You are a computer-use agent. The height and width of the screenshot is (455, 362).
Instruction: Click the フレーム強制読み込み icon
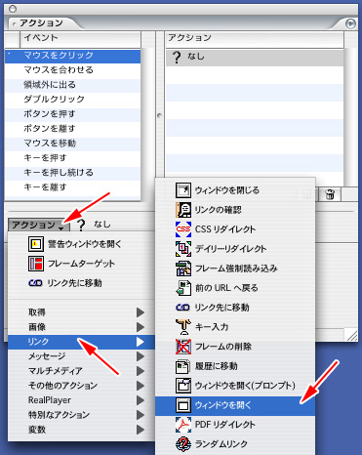tap(183, 269)
